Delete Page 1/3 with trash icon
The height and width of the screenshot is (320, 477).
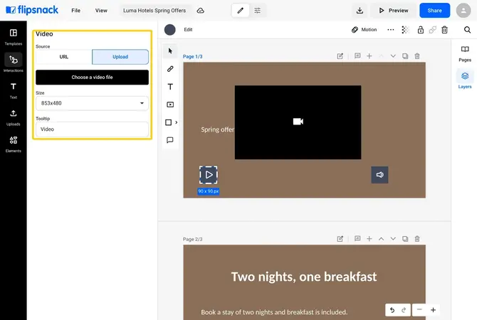pyautogui.click(x=417, y=56)
